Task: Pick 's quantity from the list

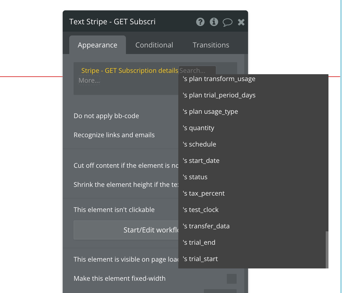Action: click(198, 128)
